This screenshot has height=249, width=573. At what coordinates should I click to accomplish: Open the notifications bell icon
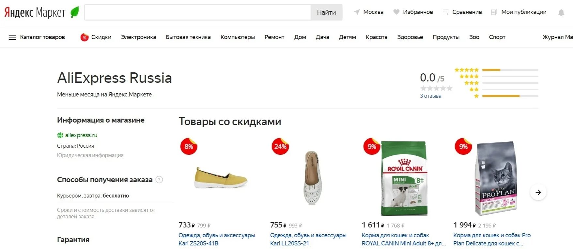click(561, 12)
